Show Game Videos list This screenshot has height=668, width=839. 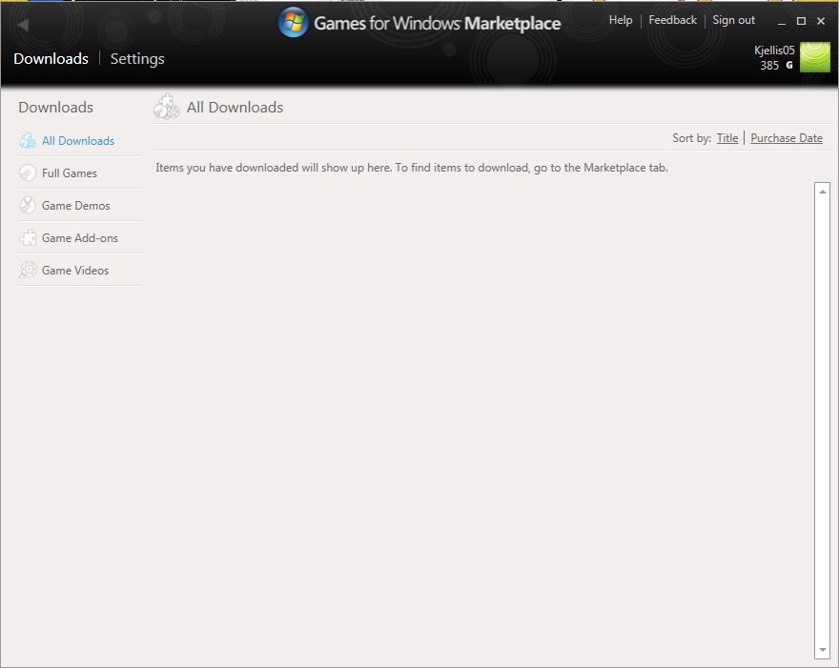point(75,270)
